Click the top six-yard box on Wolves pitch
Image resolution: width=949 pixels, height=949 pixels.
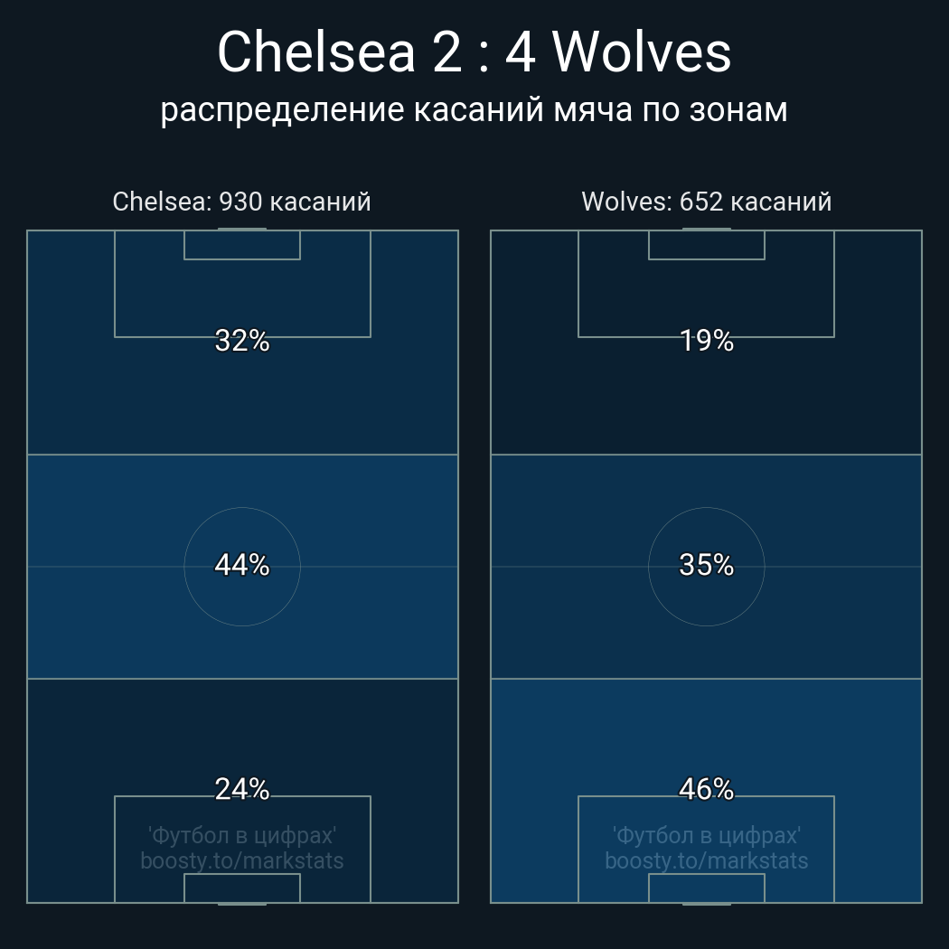click(x=706, y=245)
